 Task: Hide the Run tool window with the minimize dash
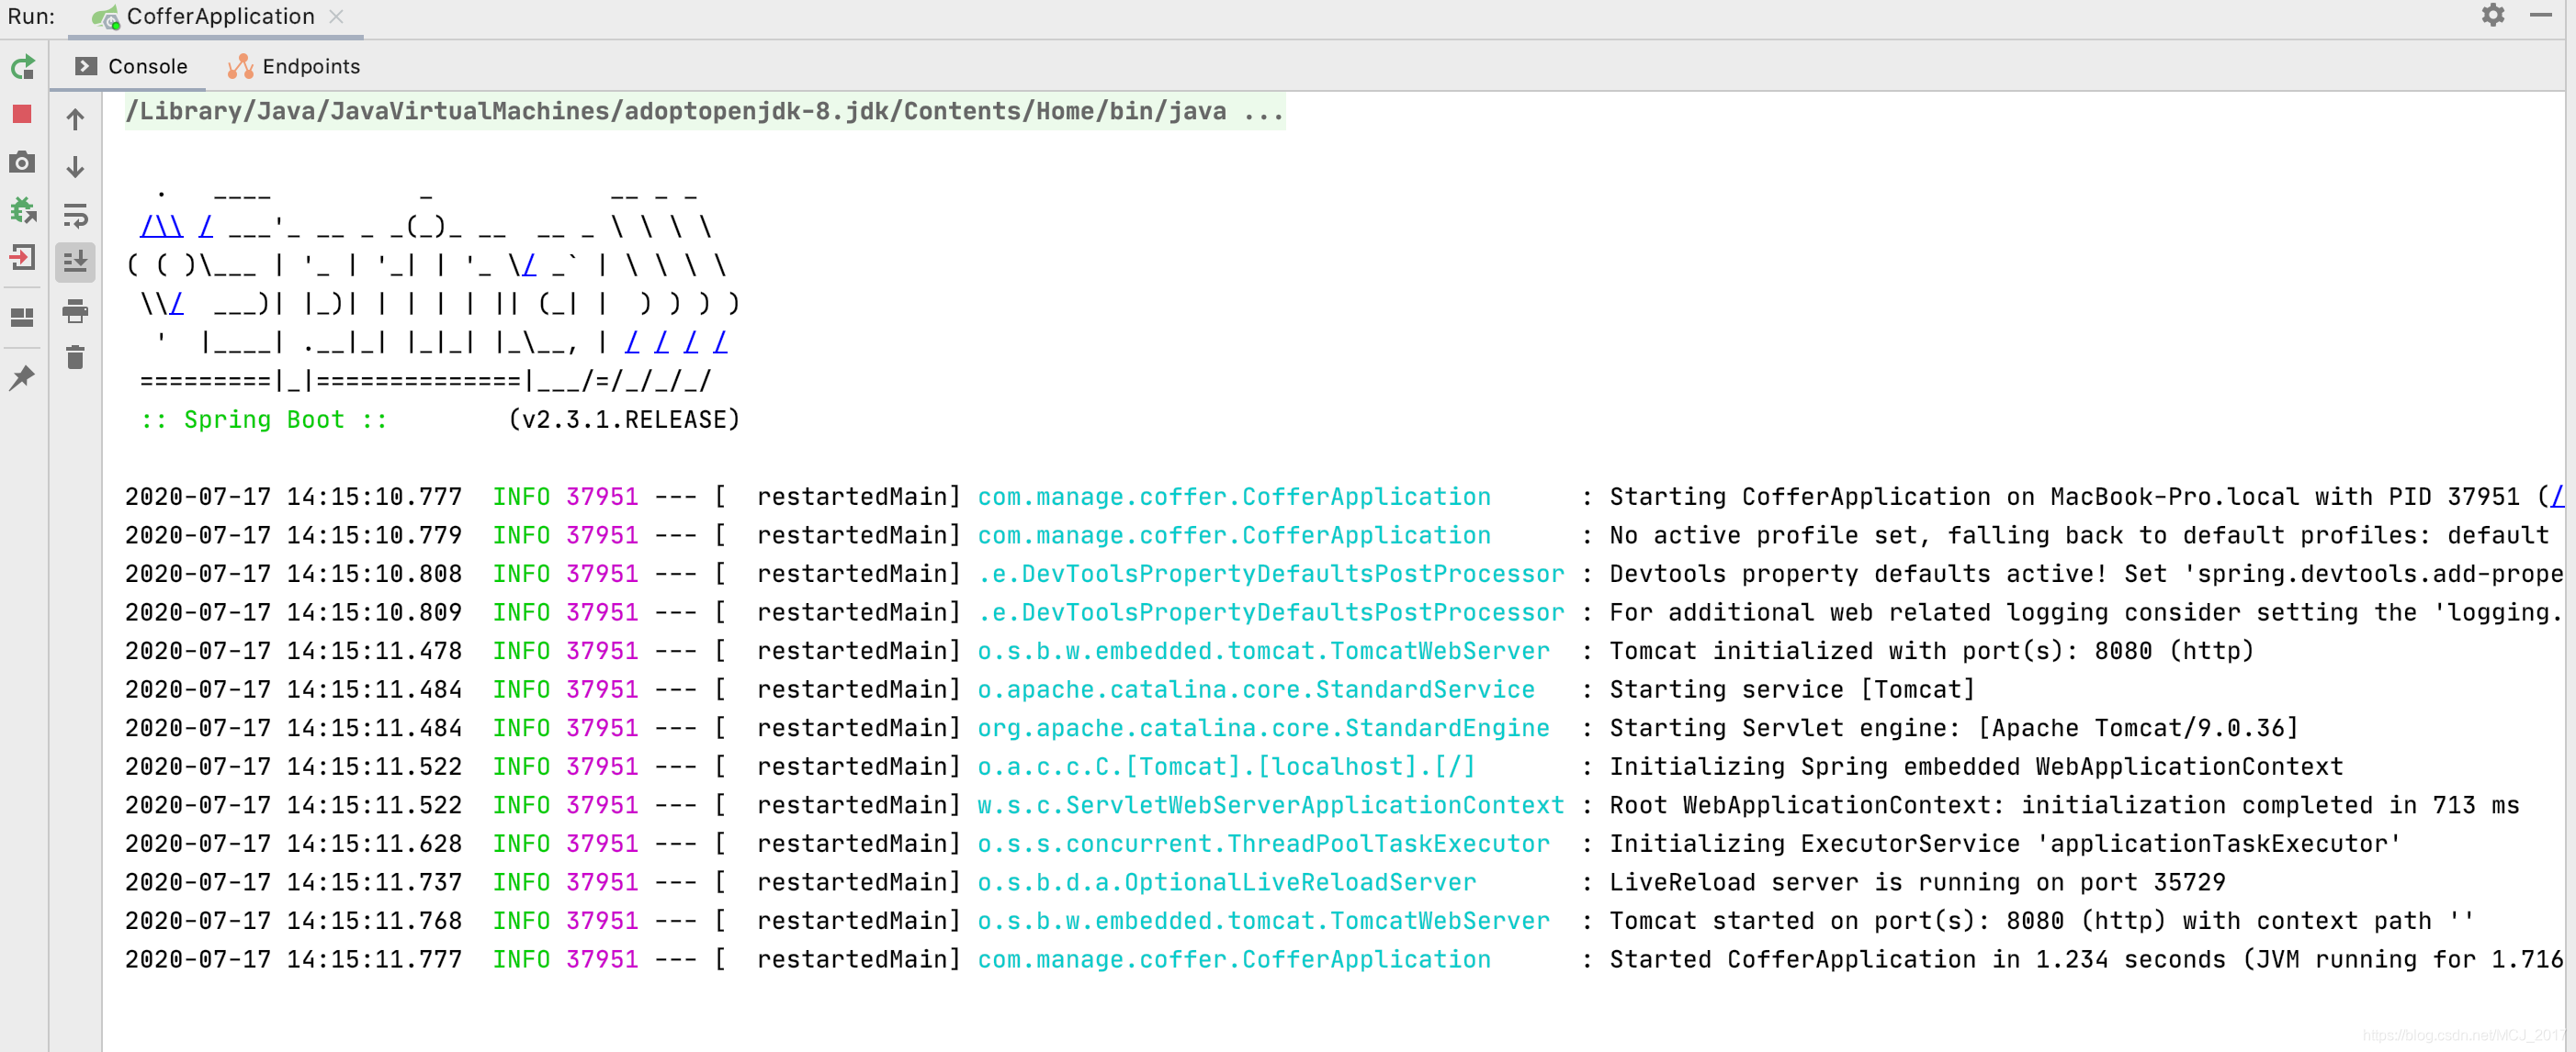click(2541, 15)
